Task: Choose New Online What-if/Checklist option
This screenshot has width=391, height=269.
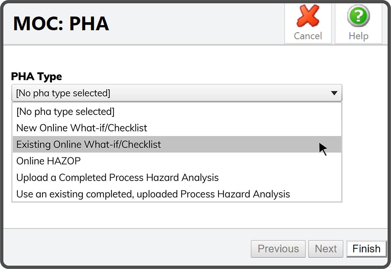Action: point(81,128)
